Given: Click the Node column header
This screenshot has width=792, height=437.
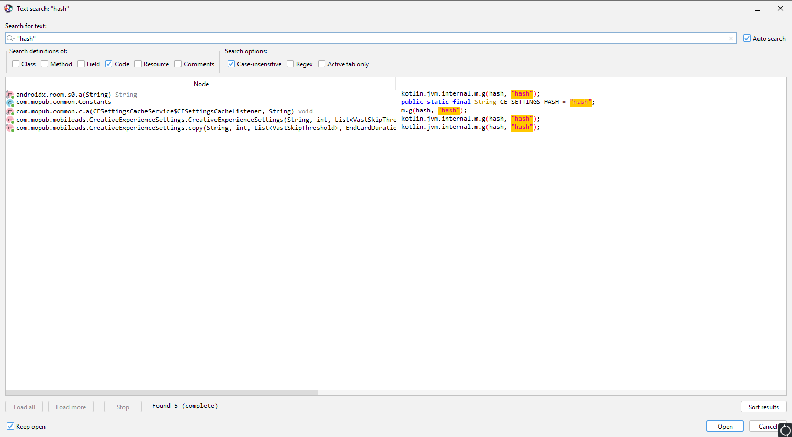Looking at the screenshot, I should (x=201, y=84).
